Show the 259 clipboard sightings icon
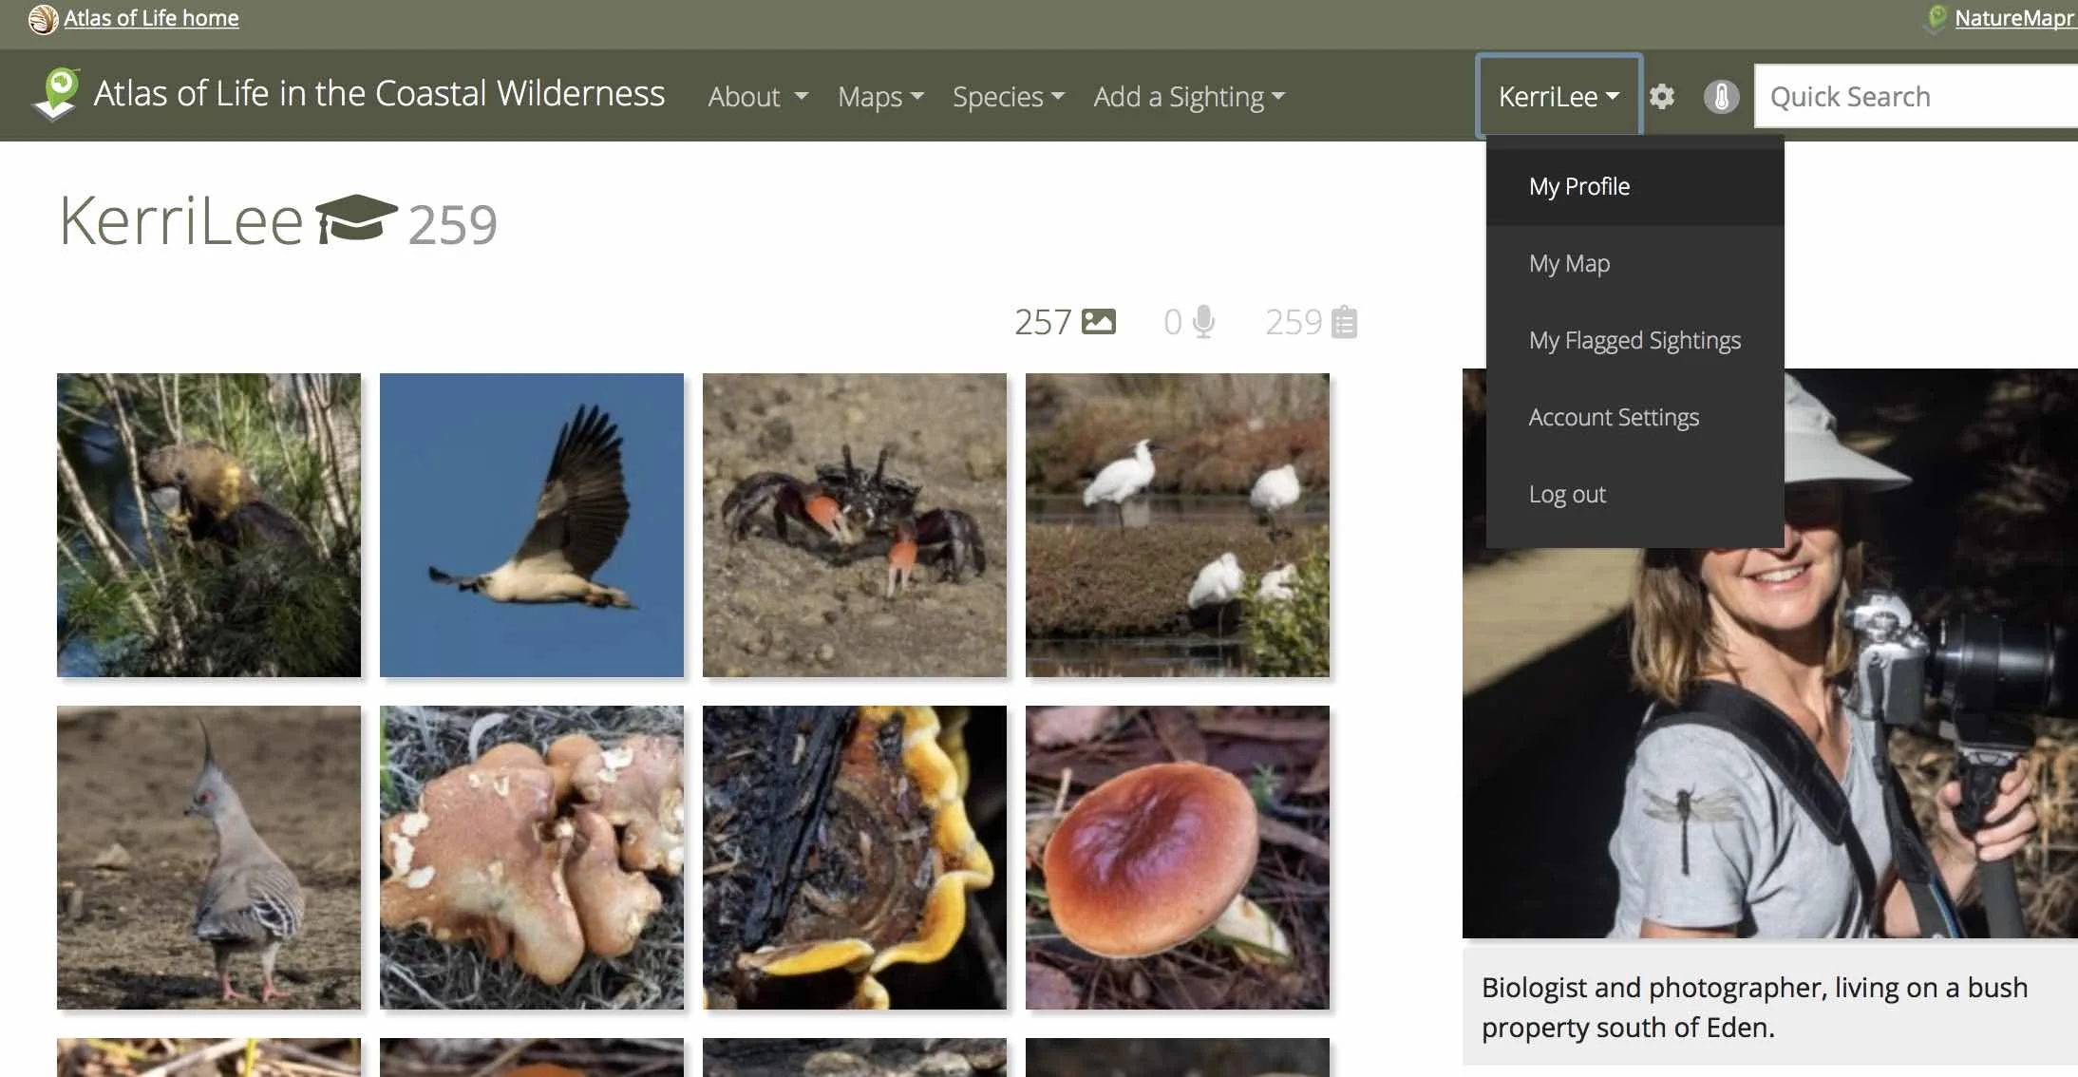 pos(1344,322)
